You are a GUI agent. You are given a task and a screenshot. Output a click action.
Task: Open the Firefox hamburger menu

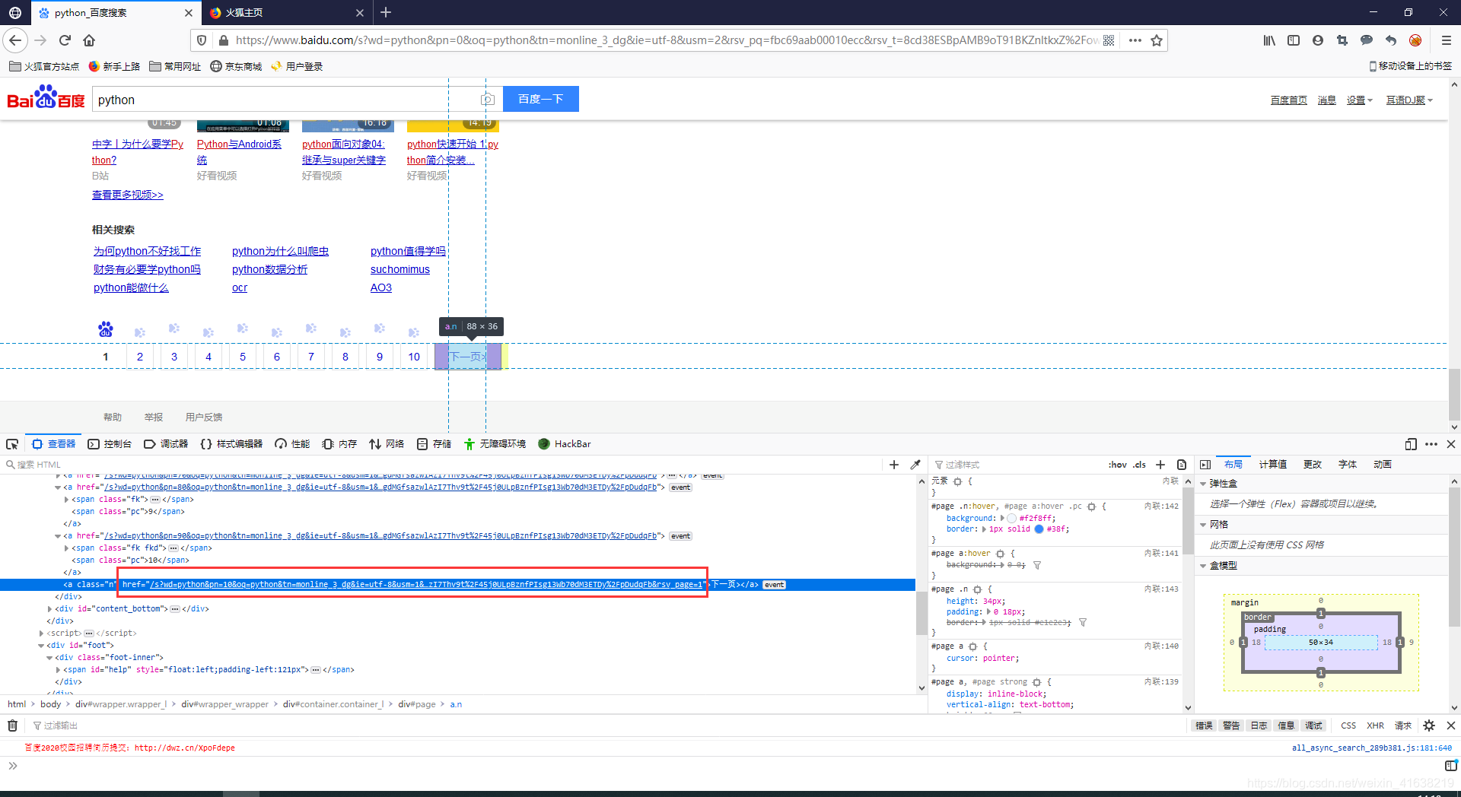[x=1446, y=40]
